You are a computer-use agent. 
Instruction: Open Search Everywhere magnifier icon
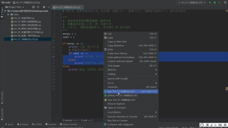pyautogui.click(x=225, y=2)
